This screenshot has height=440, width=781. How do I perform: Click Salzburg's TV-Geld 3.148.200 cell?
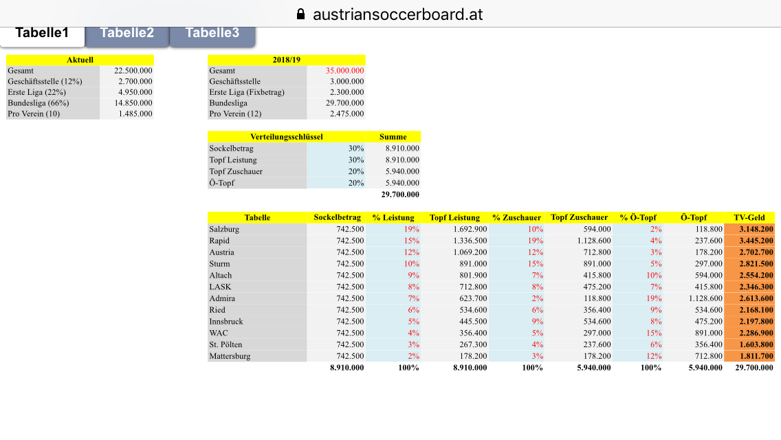pos(749,229)
